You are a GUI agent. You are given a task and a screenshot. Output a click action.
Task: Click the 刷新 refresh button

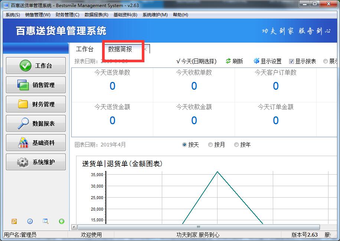pyautogui.click(x=234, y=62)
